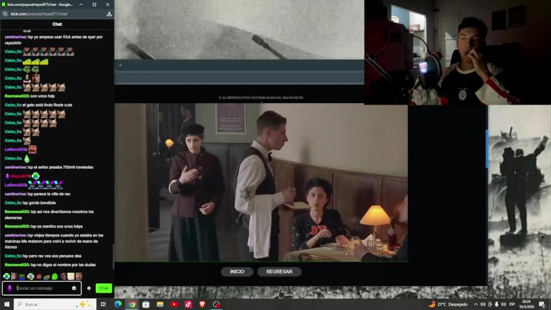
Task: Open the emoji picker in message box
Action: click(x=74, y=288)
